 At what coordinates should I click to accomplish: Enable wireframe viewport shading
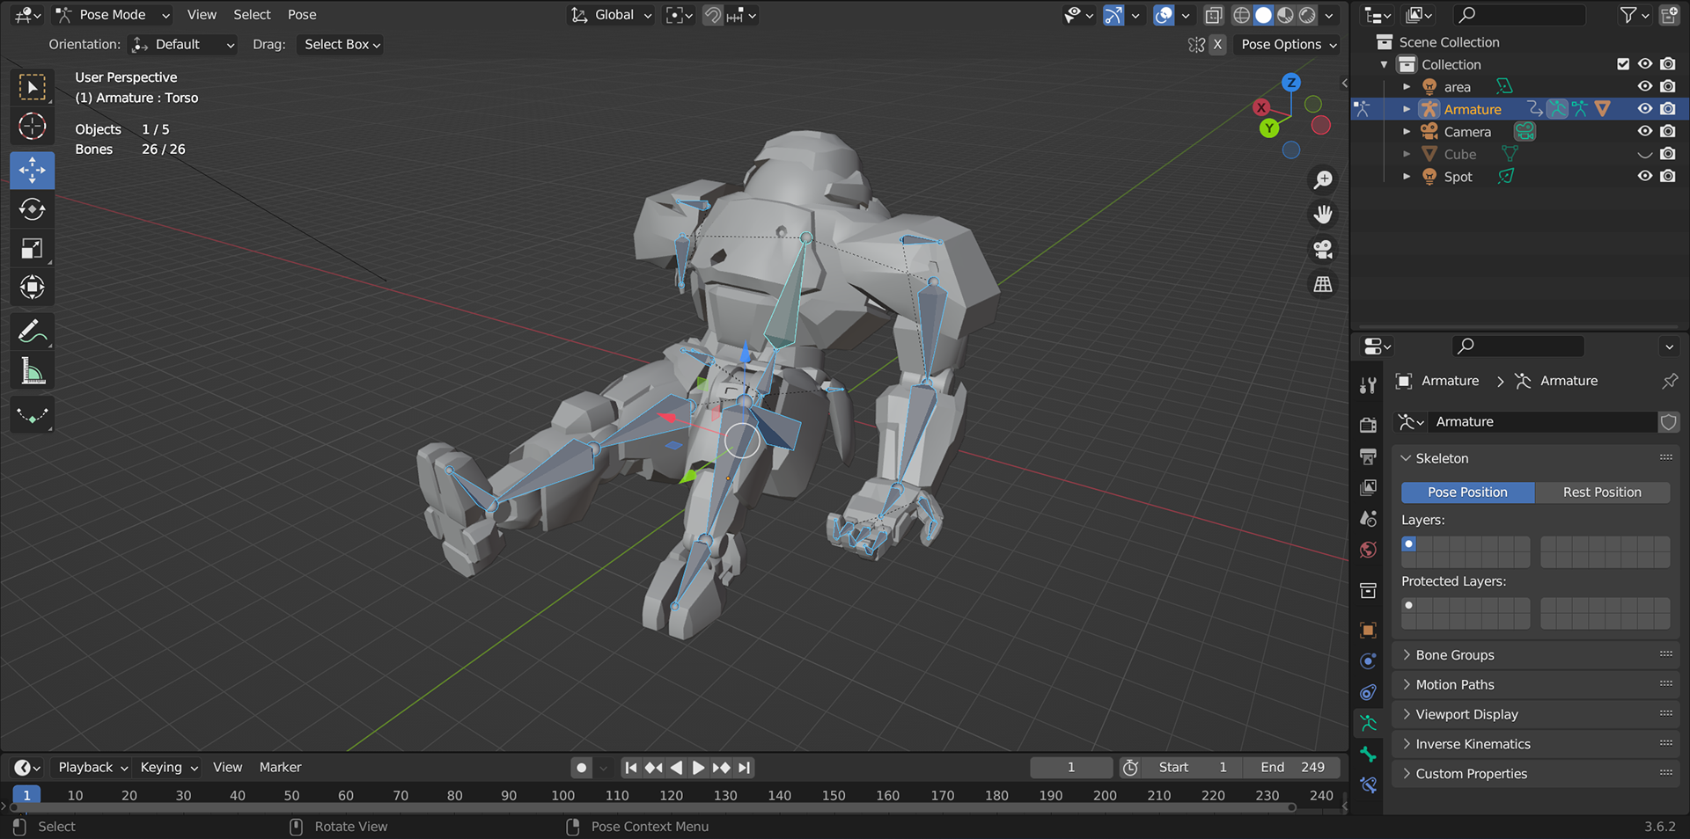[1241, 15]
